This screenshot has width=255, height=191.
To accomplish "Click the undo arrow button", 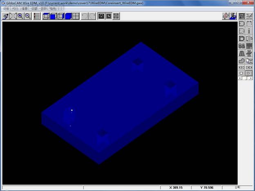I will pyautogui.click(x=85, y=16).
